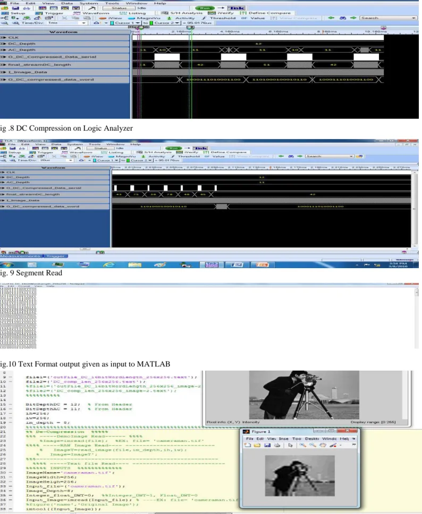Open S/H Analysis in Fig. 8 toolbar

pos(182,13)
